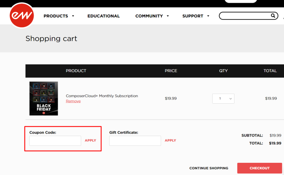
Task: Apply the coupon code
Action: (x=90, y=141)
